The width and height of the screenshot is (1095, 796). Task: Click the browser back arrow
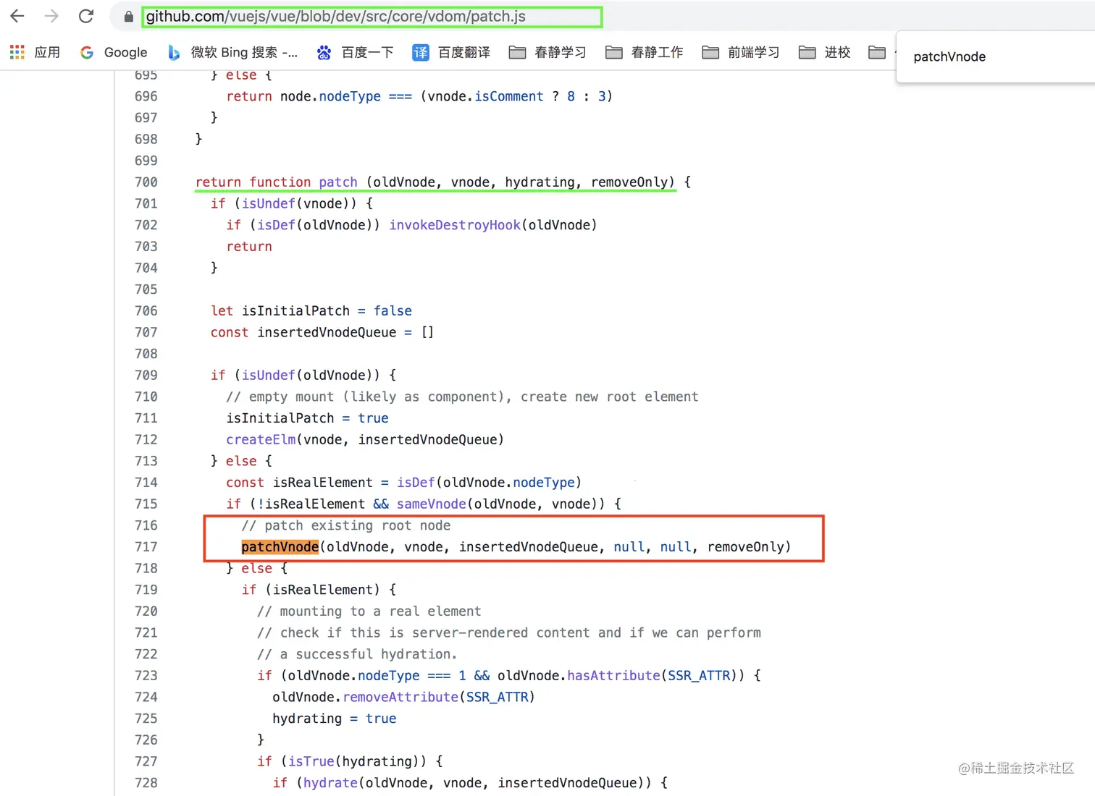pyautogui.click(x=17, y=16)
